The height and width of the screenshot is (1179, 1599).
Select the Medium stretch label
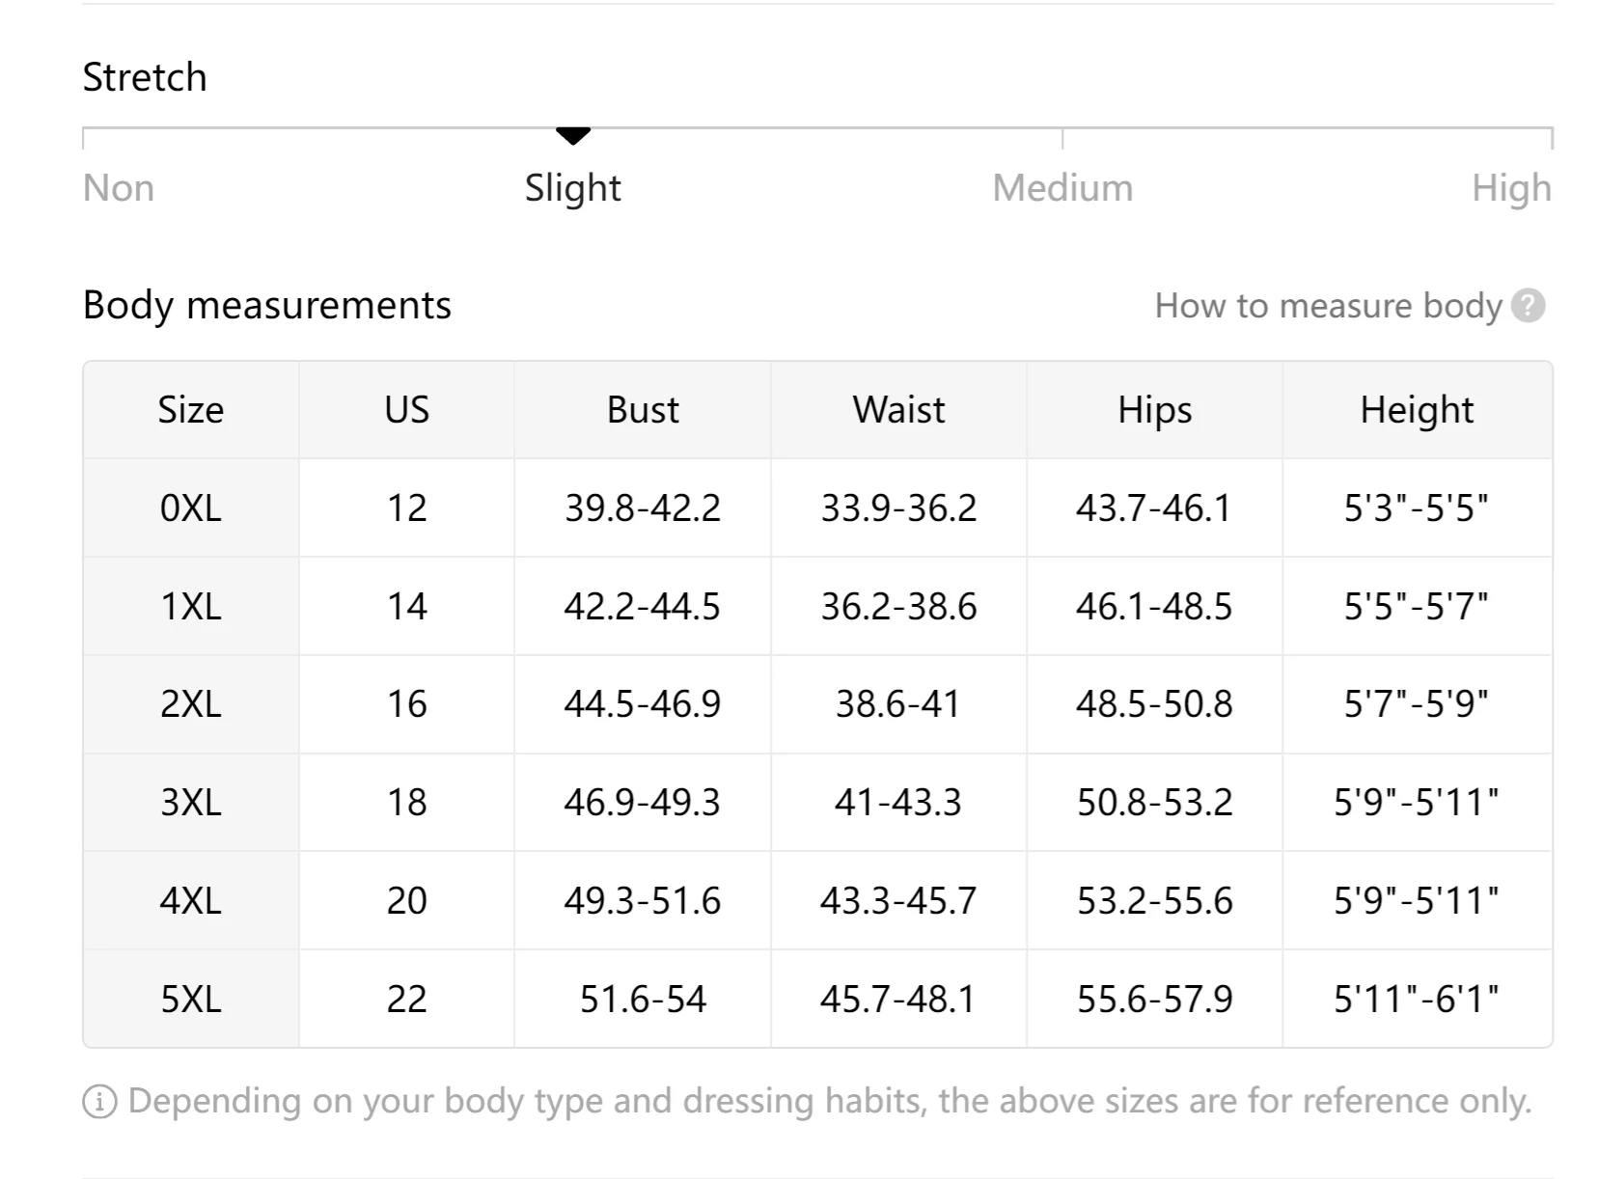(x=1062, y=188)
